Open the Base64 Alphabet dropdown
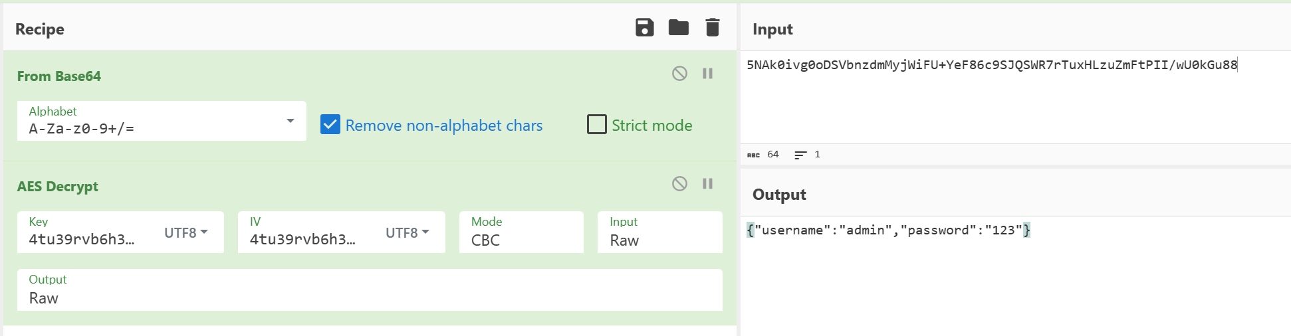This screenshot has height=336, width=1291. click(290, 121)
